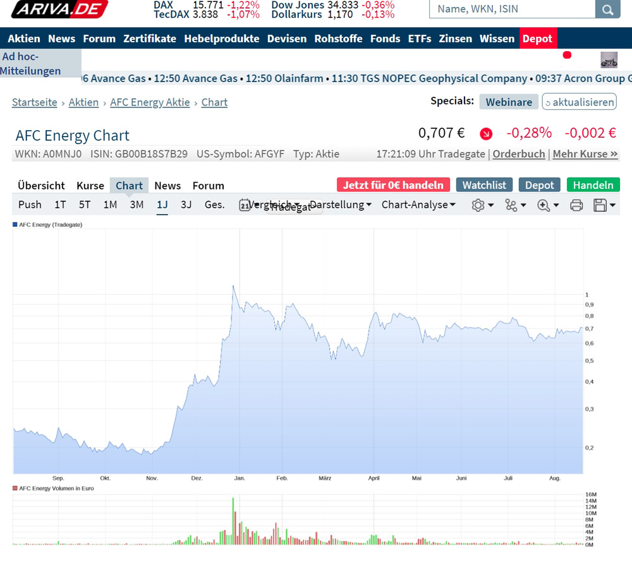Open the Forum main menu item

99,39
